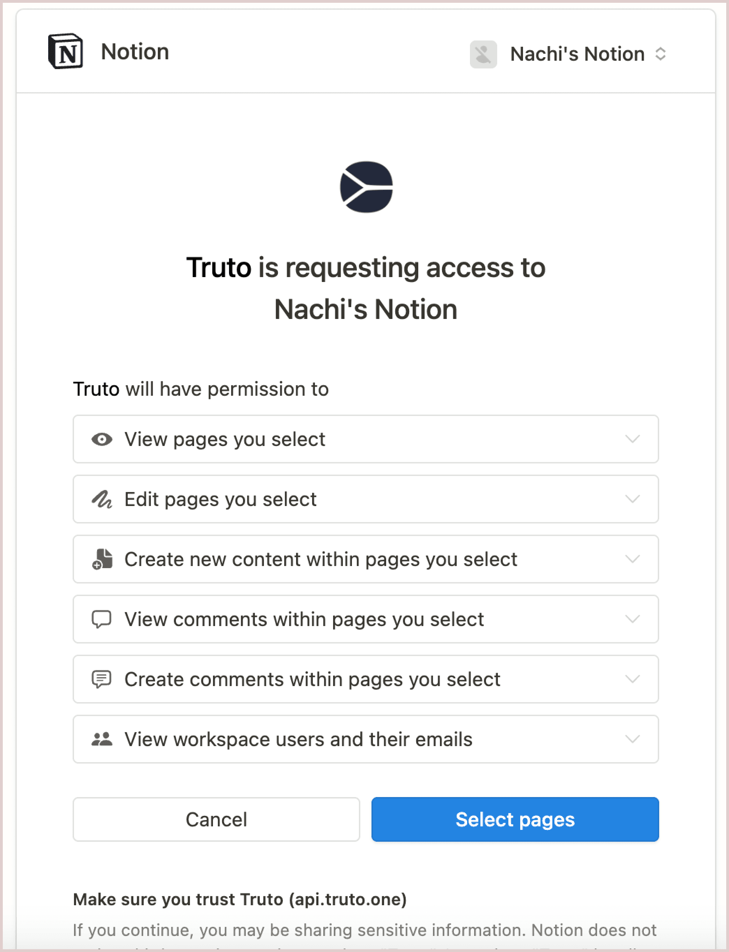Click the api.truto.one link text

click(348, 899)
